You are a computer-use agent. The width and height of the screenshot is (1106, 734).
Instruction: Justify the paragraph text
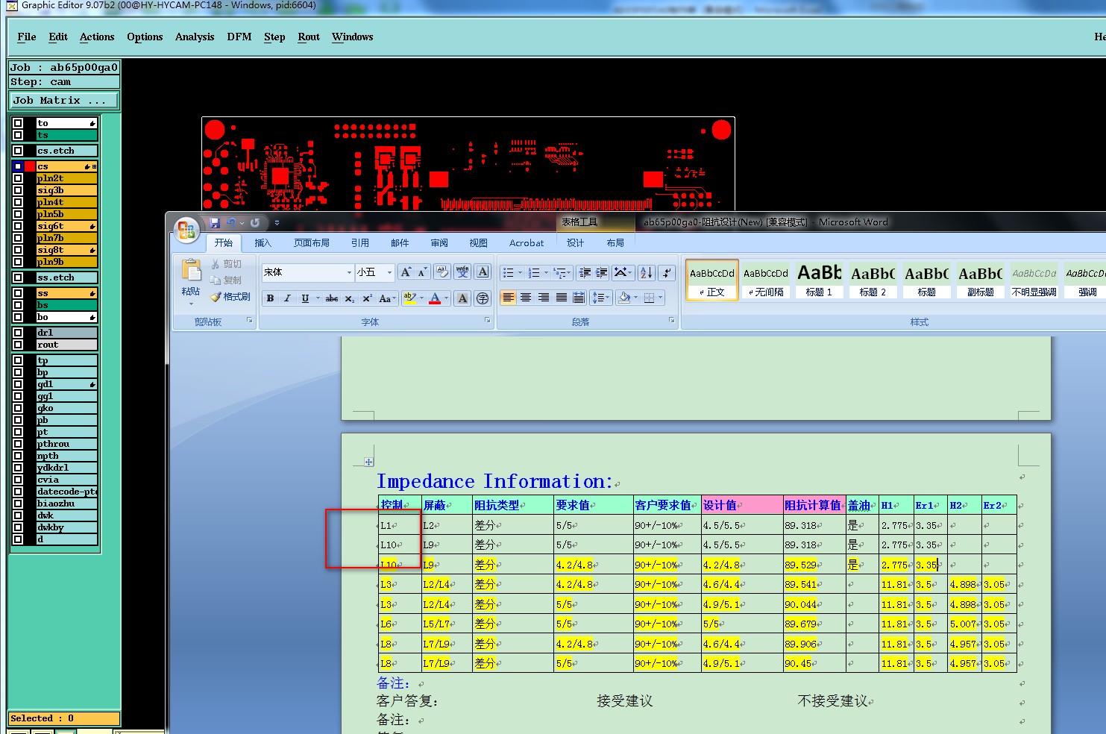(x=562, y=298)
